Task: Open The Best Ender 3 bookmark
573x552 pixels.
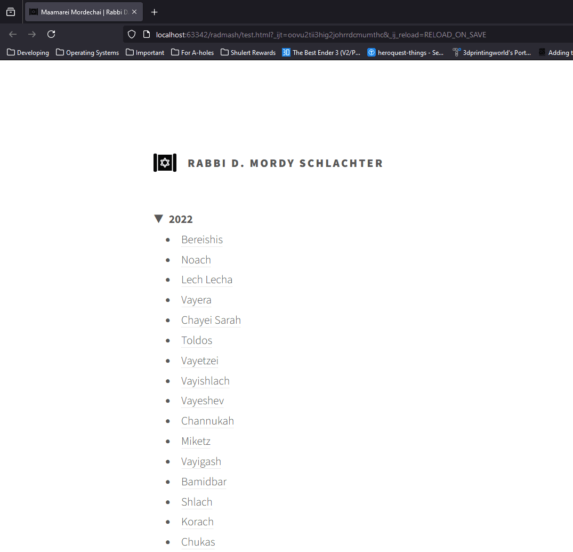Action: (321, 53)
